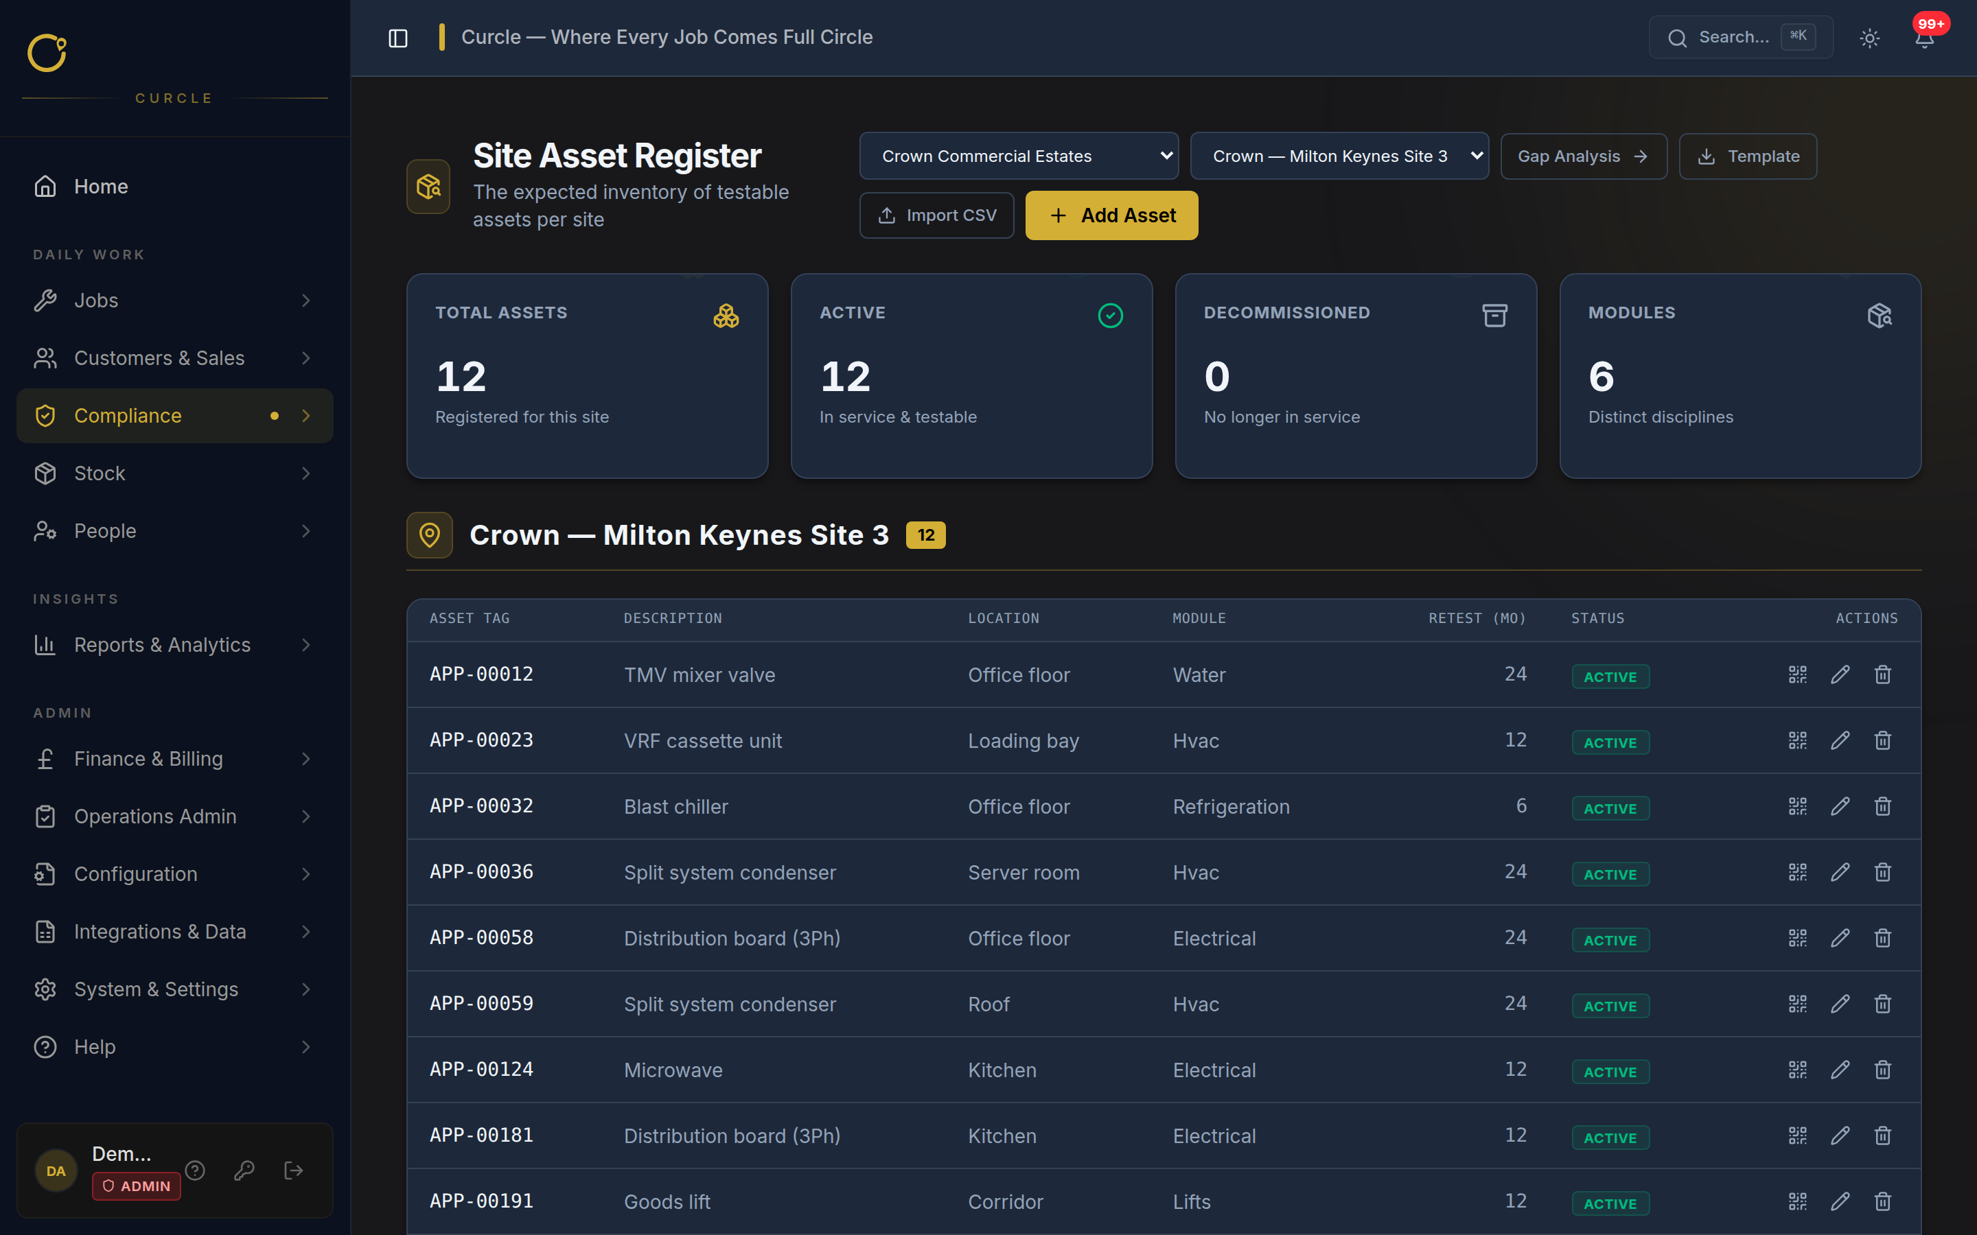The image size is (1977, 1235).
Task: Click the DA user avatar
Action: tap(56, 1171)
